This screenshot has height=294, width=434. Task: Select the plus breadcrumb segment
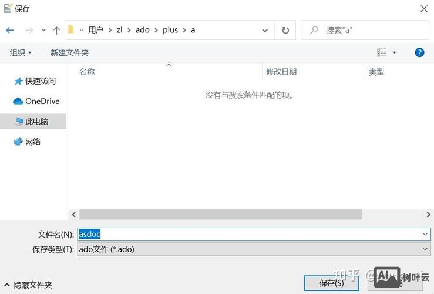(170, 30)
